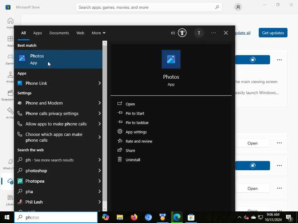Switch to the Apps search tab

[x=38, y=33]
